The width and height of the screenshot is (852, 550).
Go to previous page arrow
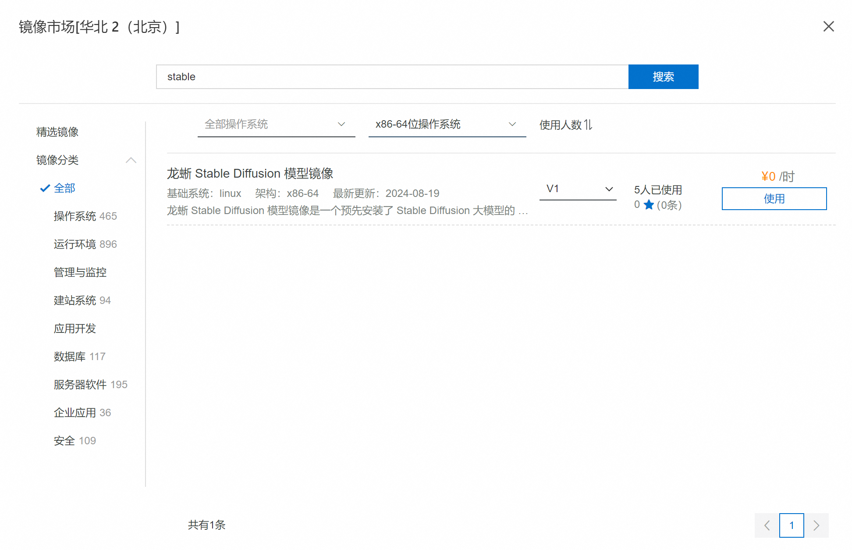[x=767, y=525]
